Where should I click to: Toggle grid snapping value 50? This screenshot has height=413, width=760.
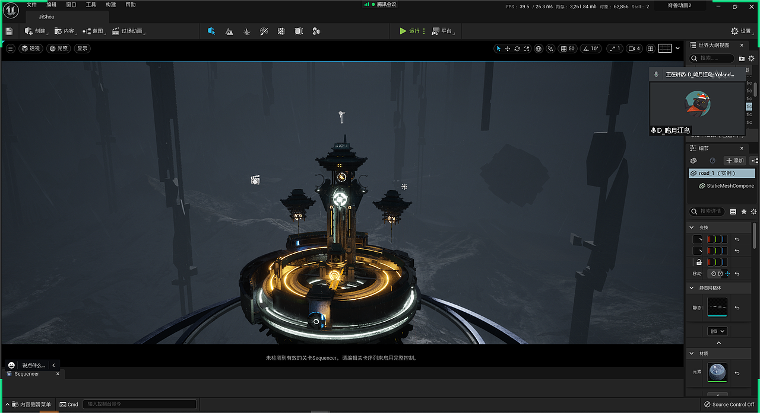[x=568, y=49]
